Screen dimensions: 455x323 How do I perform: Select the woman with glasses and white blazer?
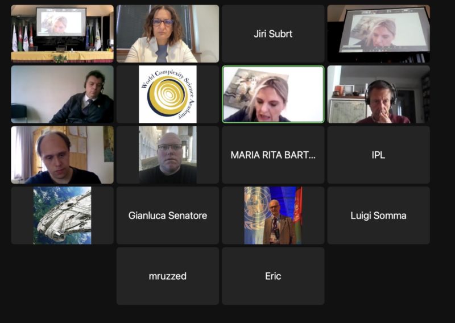168,34
